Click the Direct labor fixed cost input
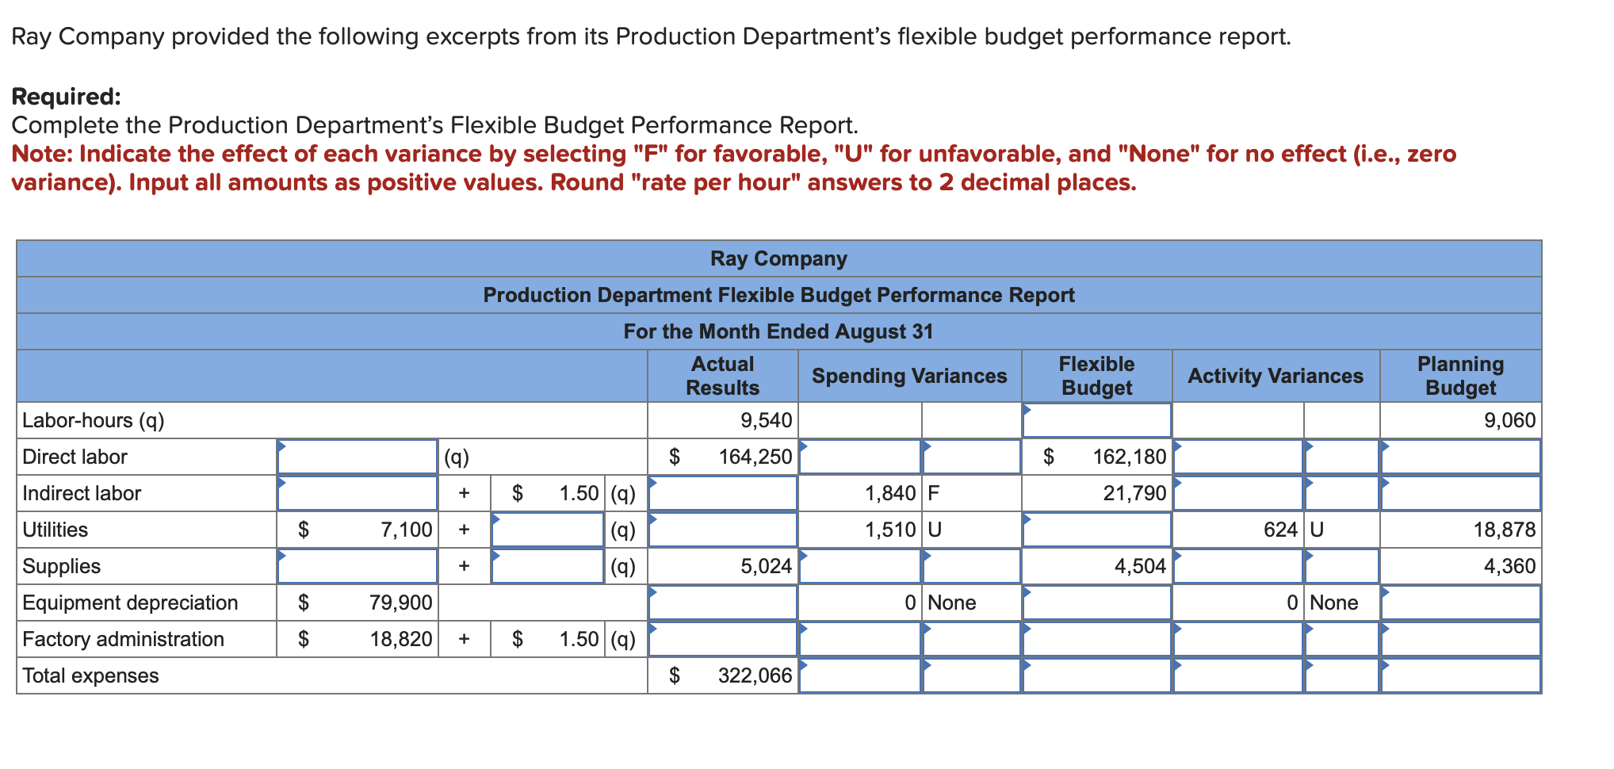Image resolution: width=1614 pixels, height=769 pixels. (357, 457)
